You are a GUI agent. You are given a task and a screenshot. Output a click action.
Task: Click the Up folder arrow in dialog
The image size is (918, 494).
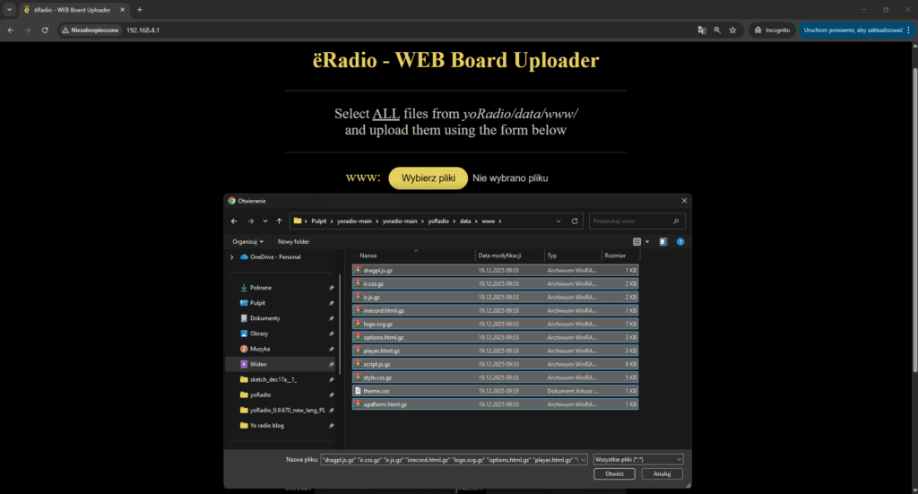coord(279,221)
